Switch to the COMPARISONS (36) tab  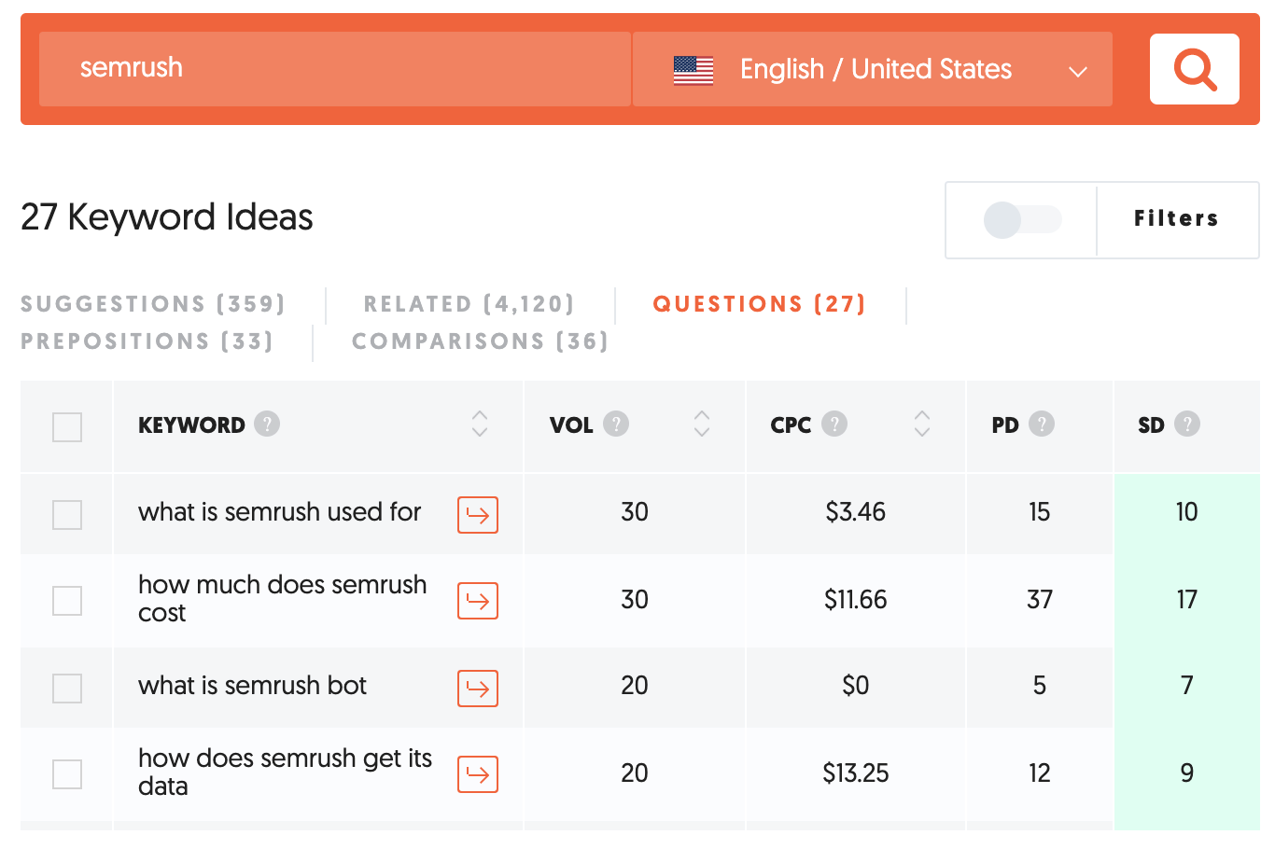click(481, 341)
